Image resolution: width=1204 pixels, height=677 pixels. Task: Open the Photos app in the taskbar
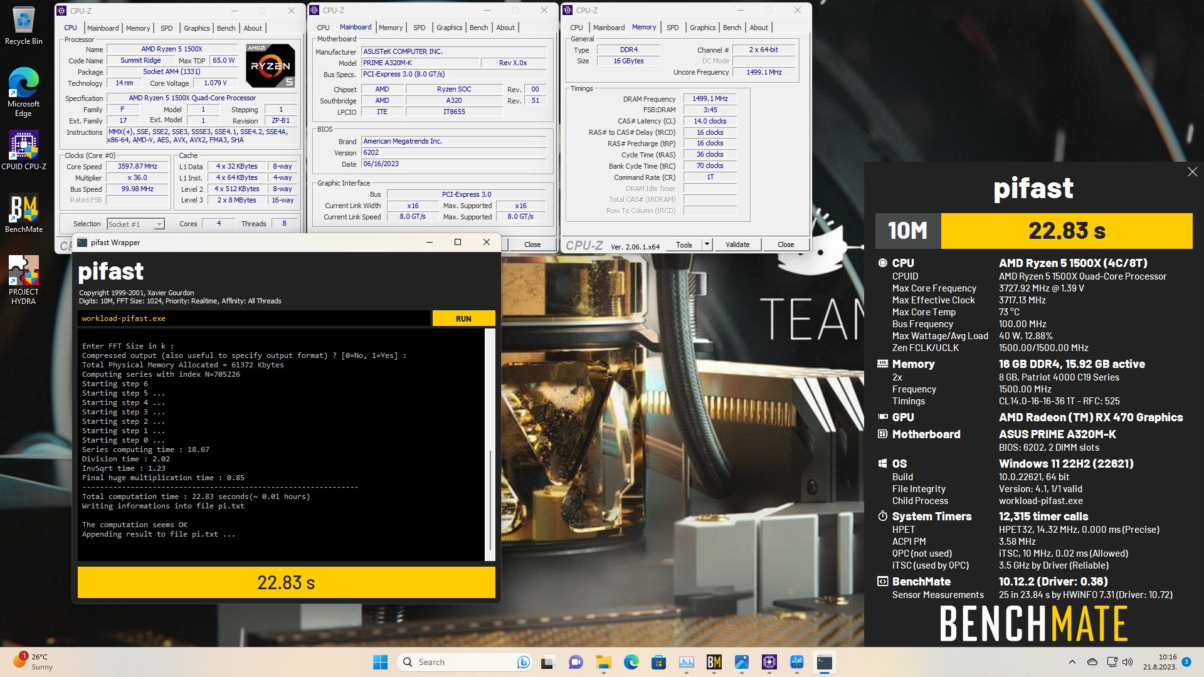[x=741, y=662]
